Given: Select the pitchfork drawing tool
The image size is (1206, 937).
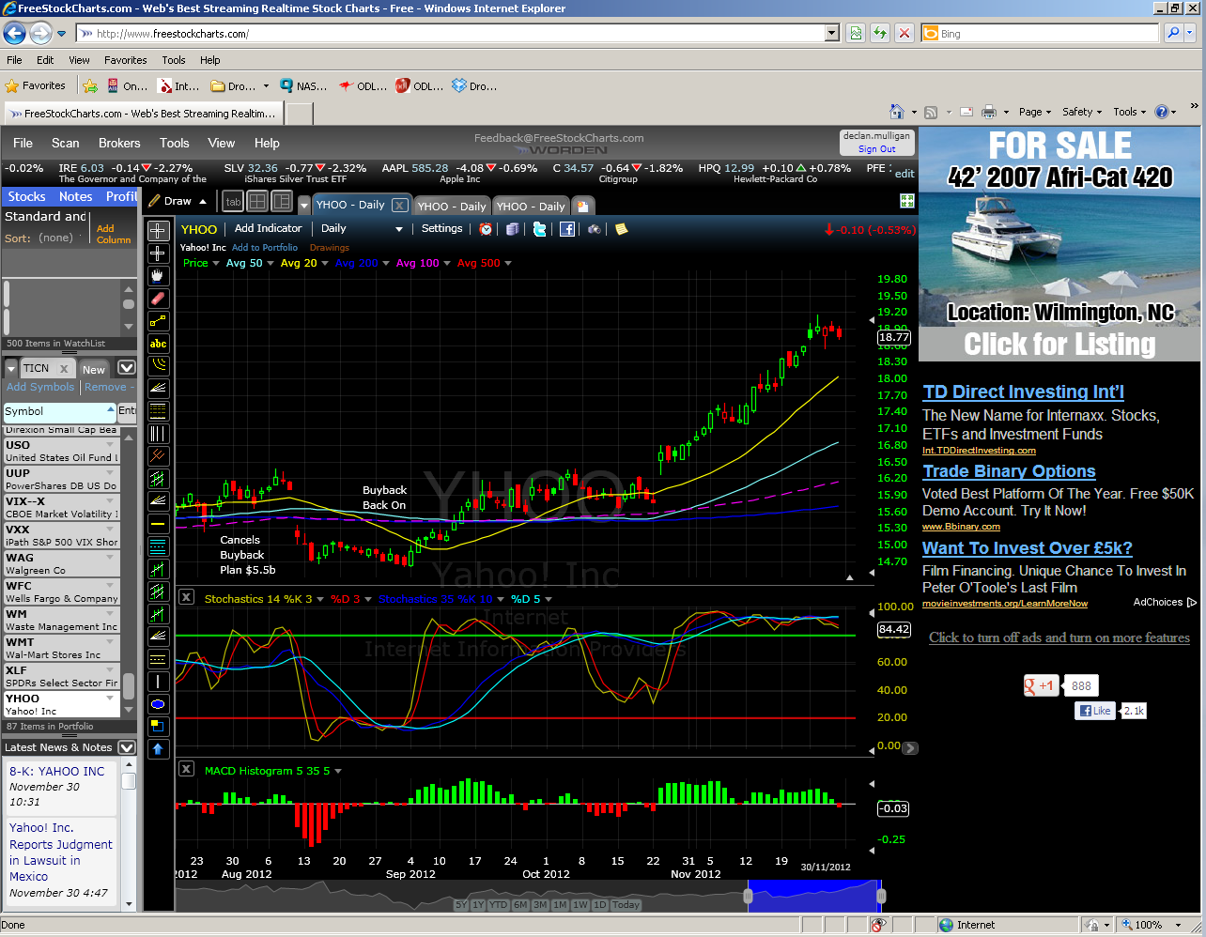Looking at the screenshot, I should pyautogui.click(x=158, y=455).
